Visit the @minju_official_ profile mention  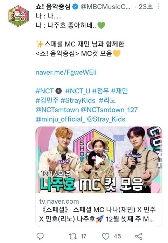[60, 119]
